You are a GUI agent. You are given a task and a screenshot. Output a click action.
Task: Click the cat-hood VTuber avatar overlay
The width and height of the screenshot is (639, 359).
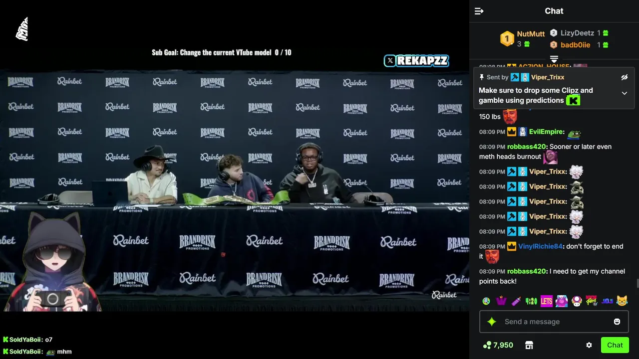point(53,262)
